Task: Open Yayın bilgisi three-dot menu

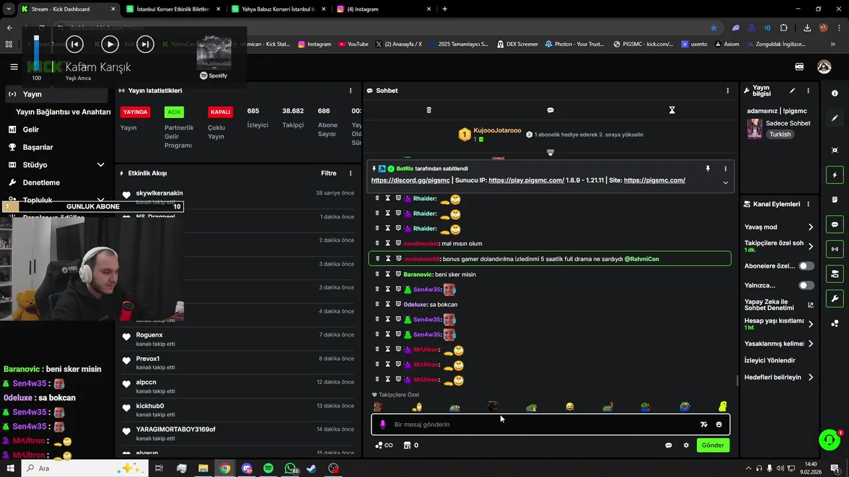Action: point(808,91)
